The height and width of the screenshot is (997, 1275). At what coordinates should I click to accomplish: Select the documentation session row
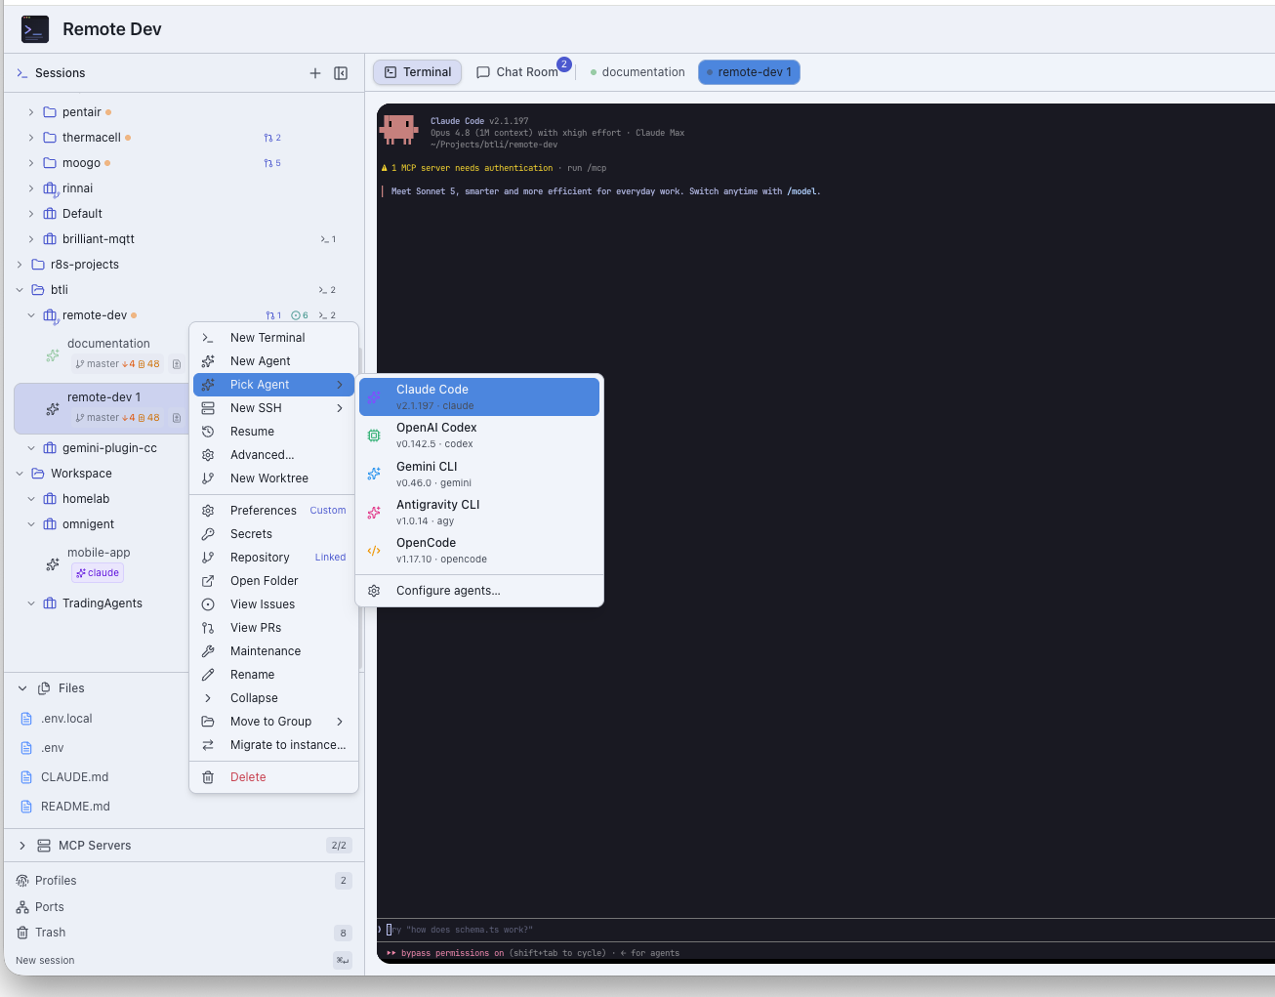(102, 353)
